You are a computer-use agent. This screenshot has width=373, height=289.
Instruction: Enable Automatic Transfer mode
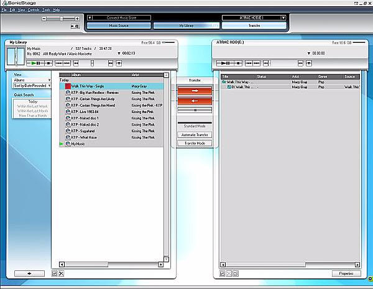coord(195,134)
